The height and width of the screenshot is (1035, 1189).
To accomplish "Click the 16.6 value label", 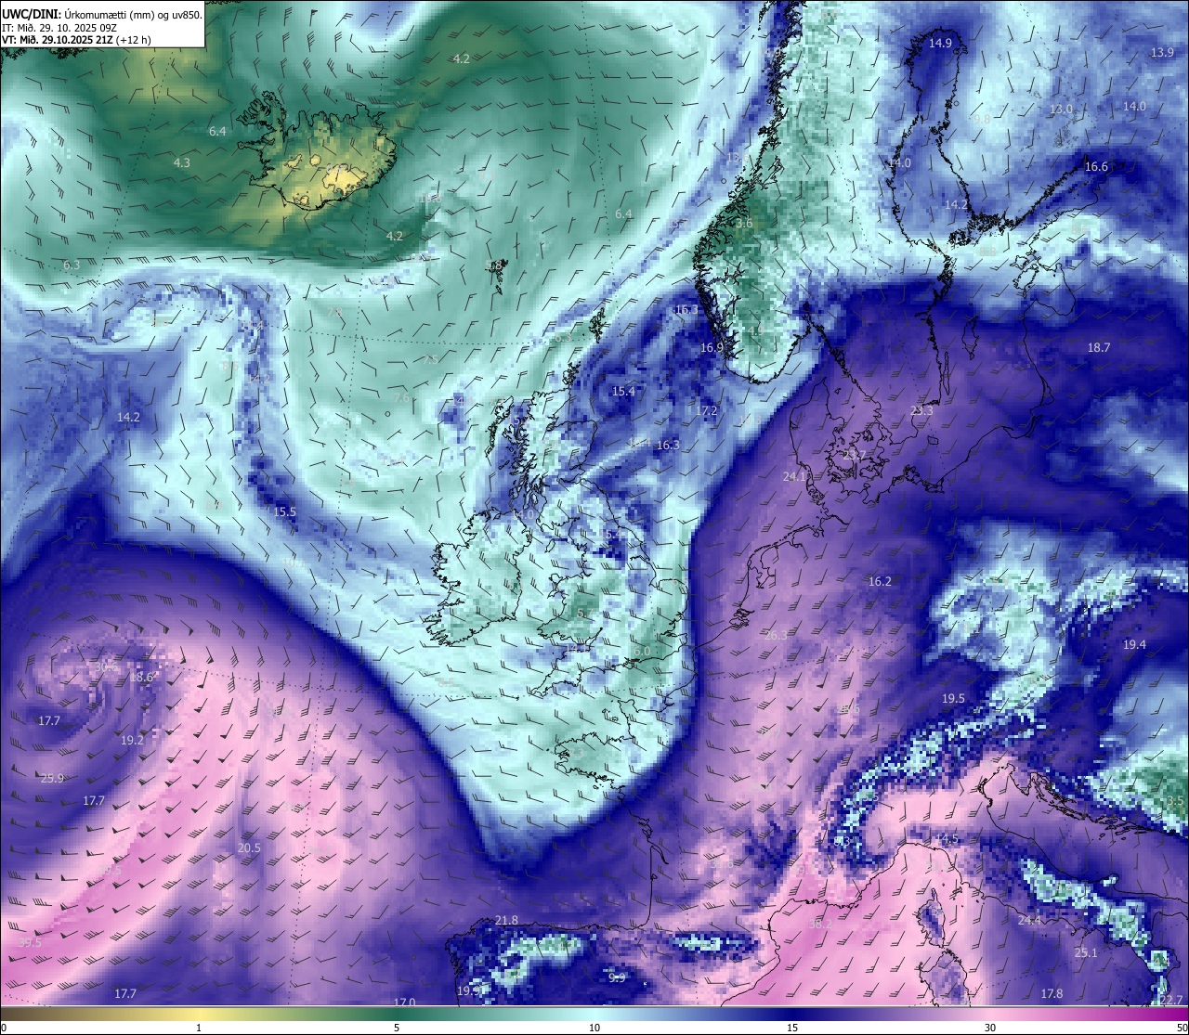I will click(1096, 167).
